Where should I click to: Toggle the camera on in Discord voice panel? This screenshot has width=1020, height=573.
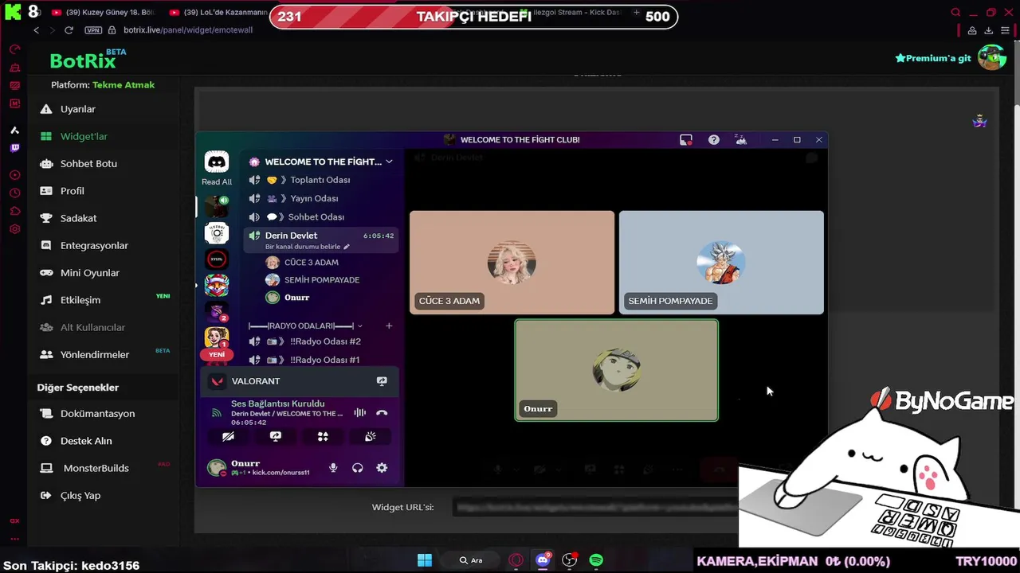(x=228, y=436)
